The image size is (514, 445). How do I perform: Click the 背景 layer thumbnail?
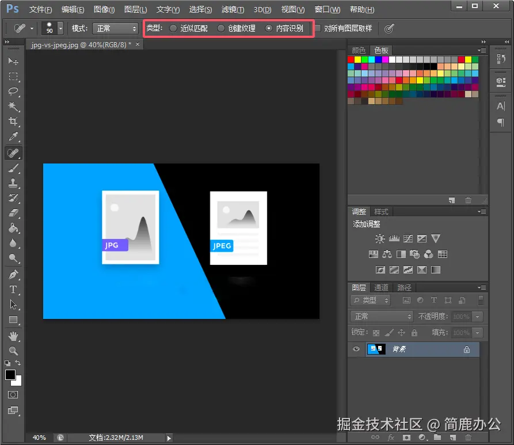pyautogui.click(x=376, y=349)
